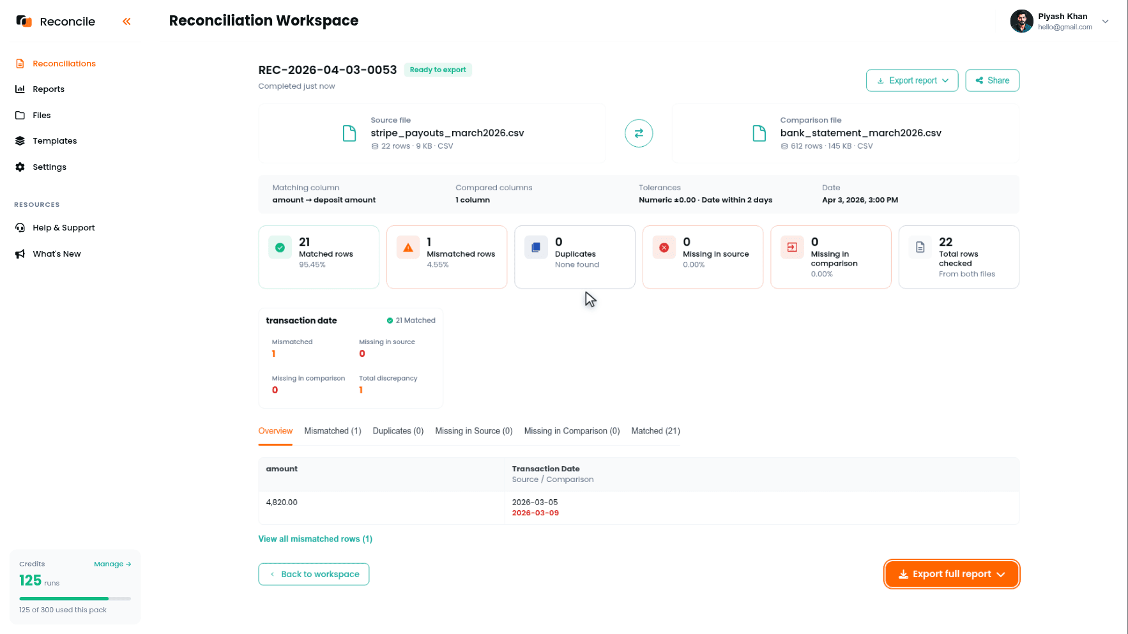Open the Export full report dropdown

[952, 574]
